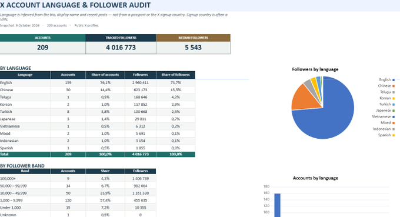Select the 'Total' label in the green row
The height and width of the screenshot is (217, 400).
click(x=4, y=154)
